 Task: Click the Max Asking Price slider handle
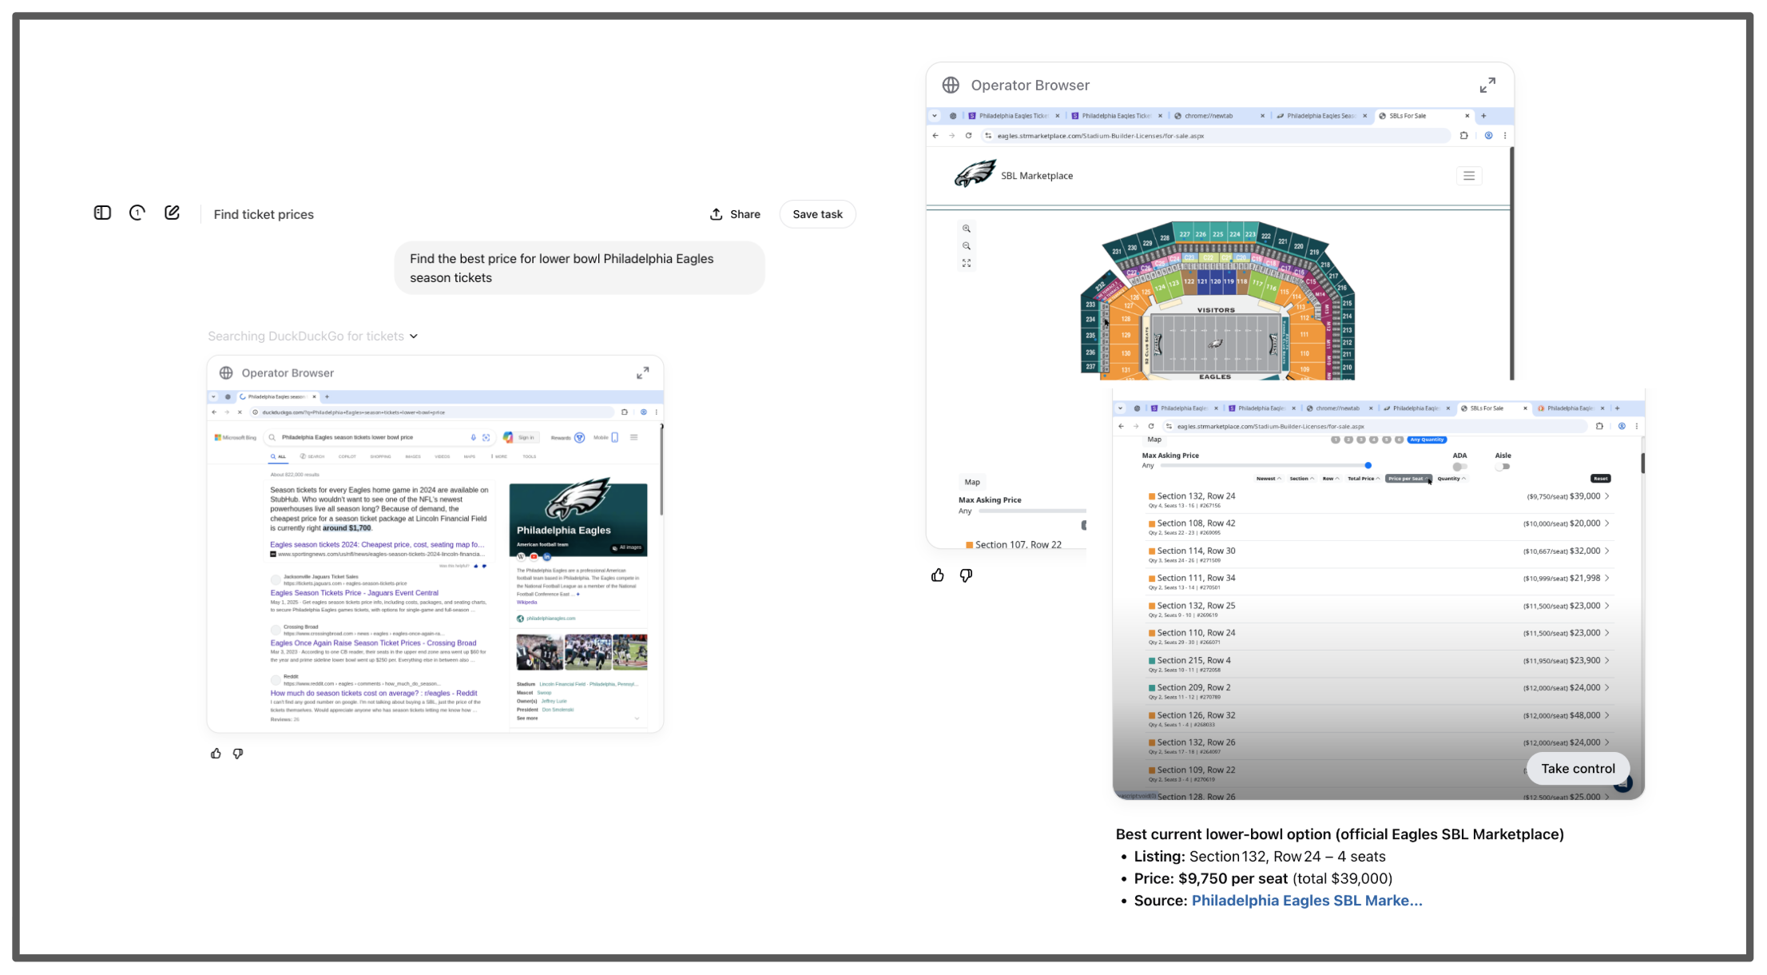[x=1368, y=465]
